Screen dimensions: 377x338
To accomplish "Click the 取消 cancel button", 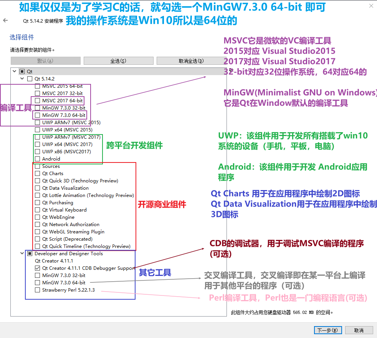I will click(x=359, y=330).
